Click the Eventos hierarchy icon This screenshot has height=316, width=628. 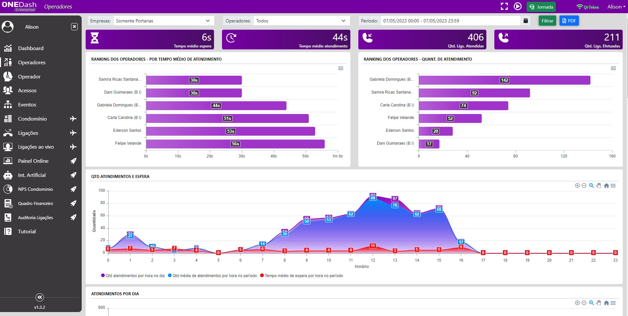coord(8,104)
